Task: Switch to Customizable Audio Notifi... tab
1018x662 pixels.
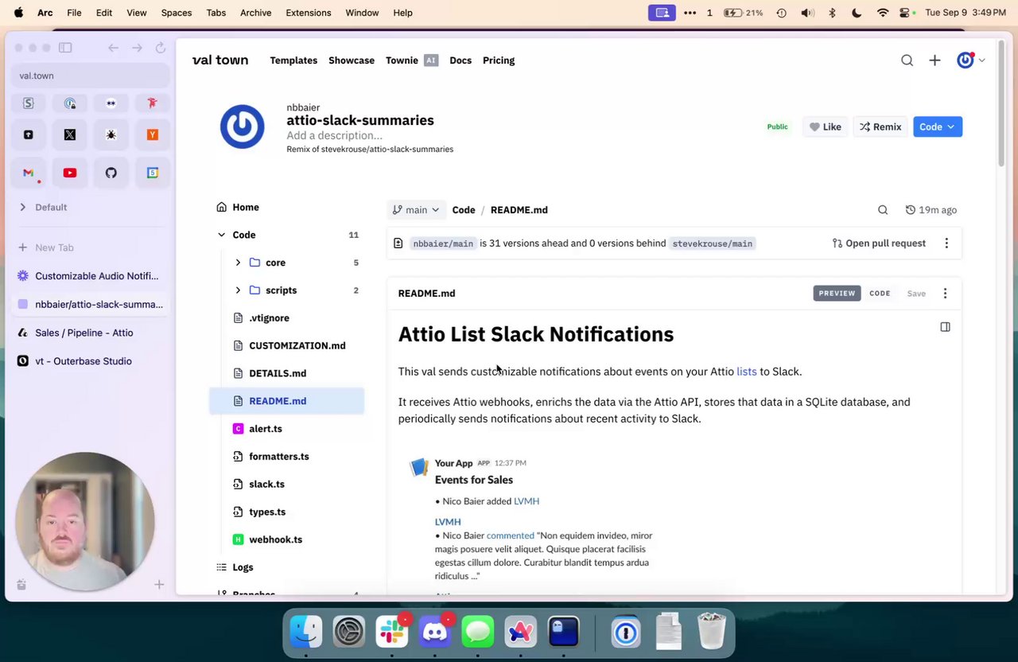Action: click(x=91, y=276)
